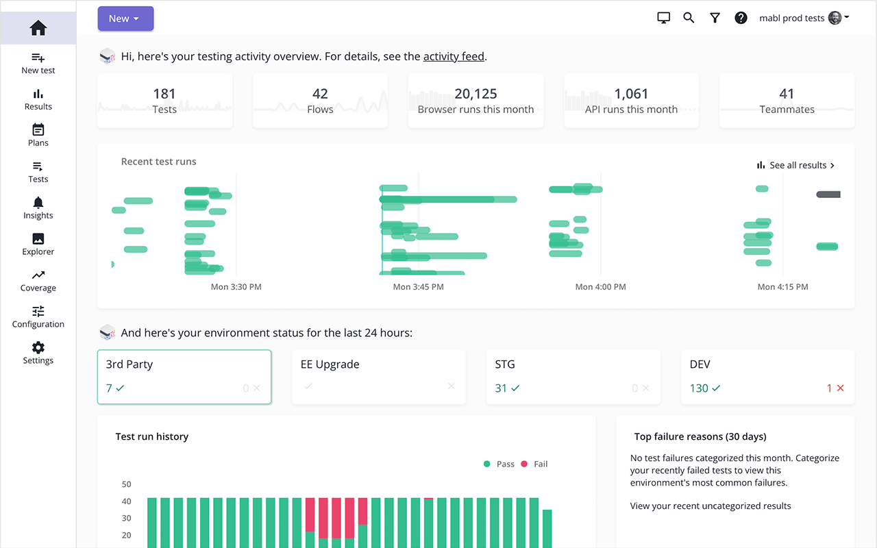This screenshot has height=548, width=877.
Task: Click the help question mark icon
Action: pos(741,18)
